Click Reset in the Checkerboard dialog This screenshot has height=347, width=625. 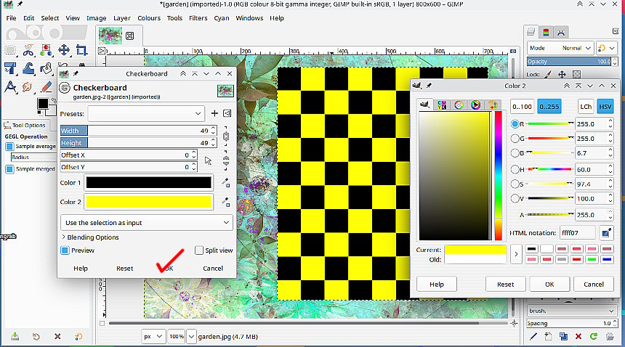[x=125, y=268]
